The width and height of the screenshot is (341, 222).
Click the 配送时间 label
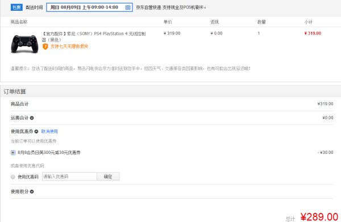click(x=34, y=7)
